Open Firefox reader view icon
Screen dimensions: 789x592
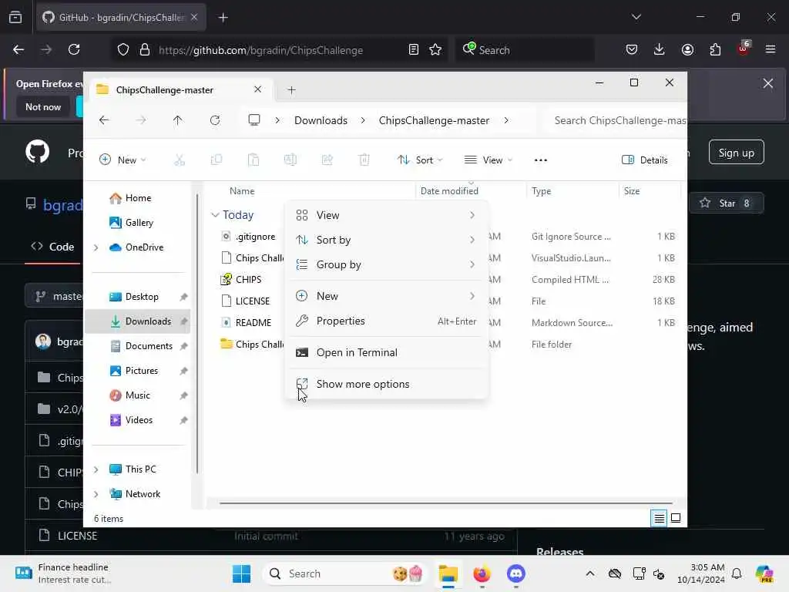(413, 49)
